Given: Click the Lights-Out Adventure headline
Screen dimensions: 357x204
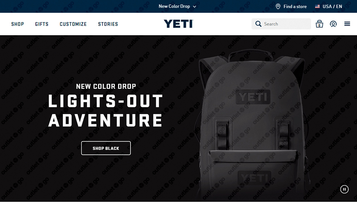Looking at the screenshot, I should click(106, 111).
